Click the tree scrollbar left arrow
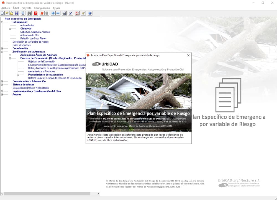 point(2,194)
